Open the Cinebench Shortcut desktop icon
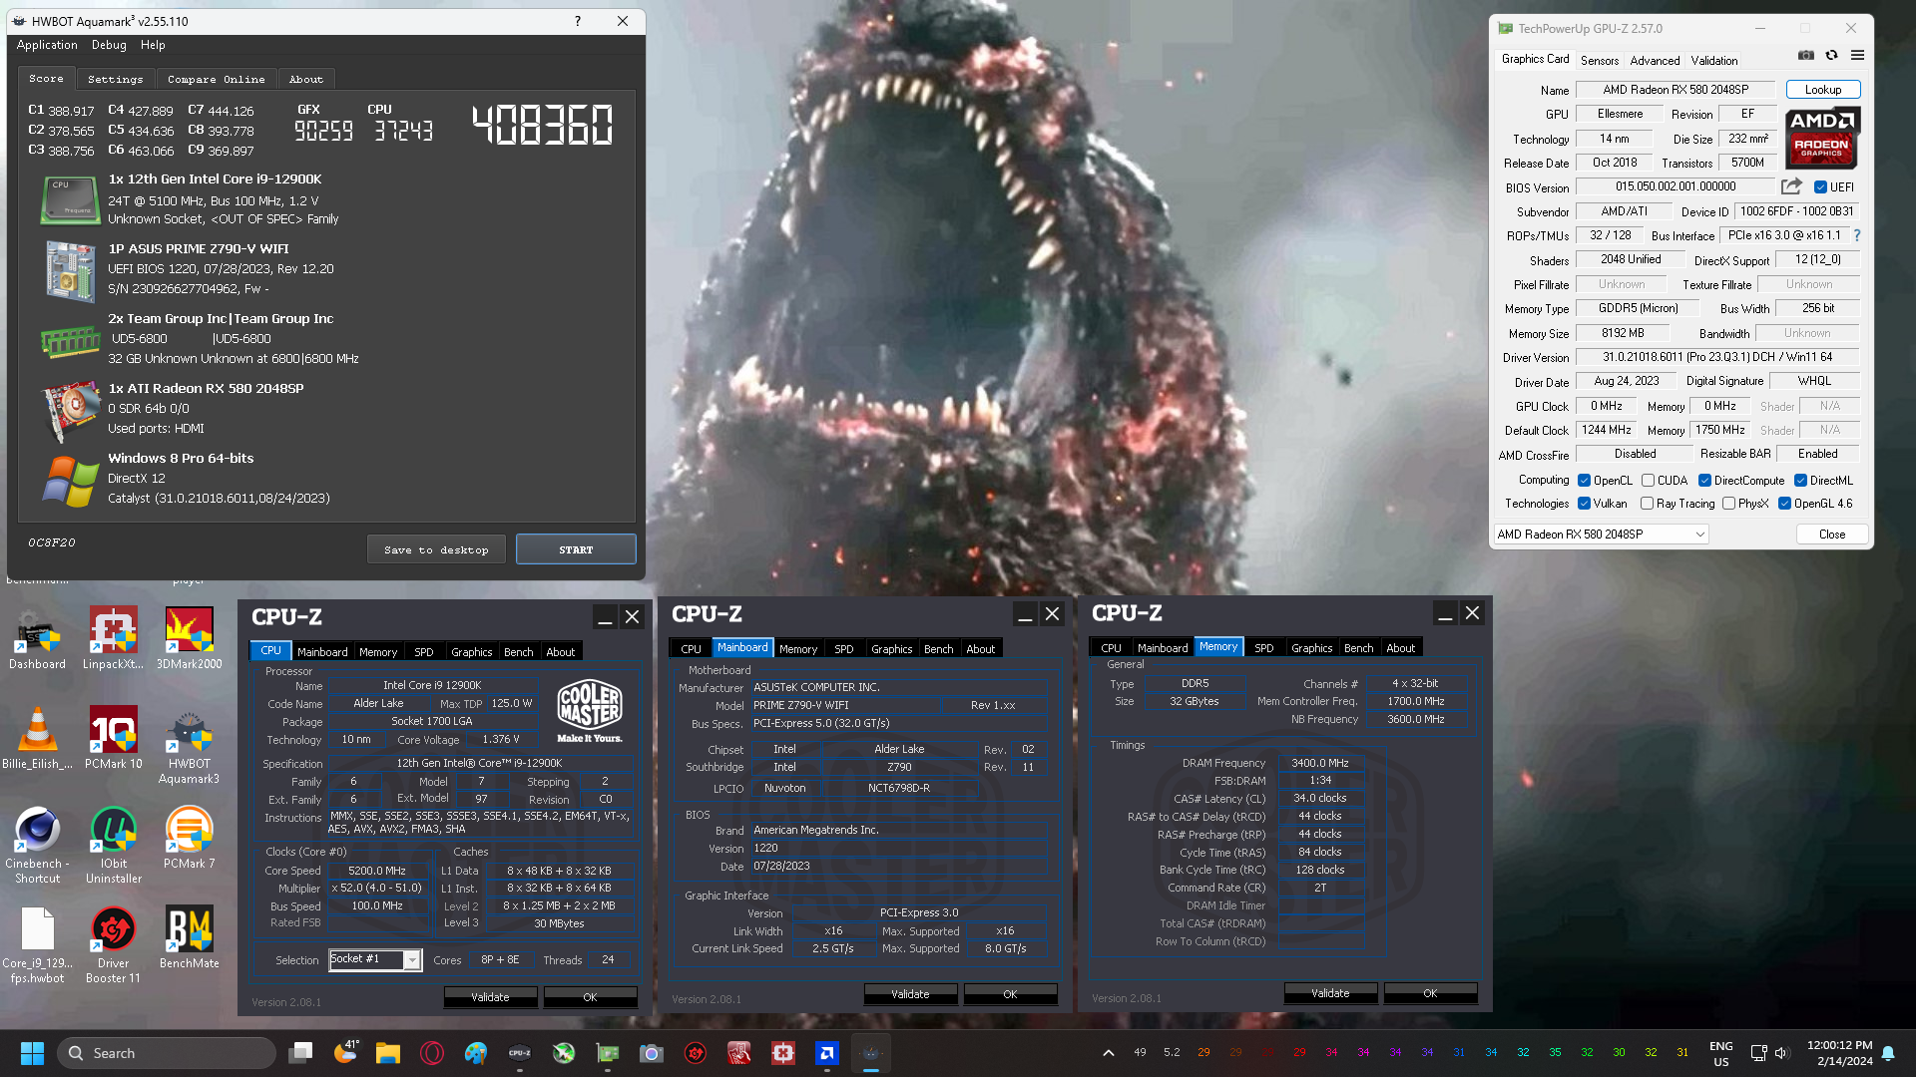Image resolution: width=1916 pixels, height=1077 pixels. click(x=38, y=845)
